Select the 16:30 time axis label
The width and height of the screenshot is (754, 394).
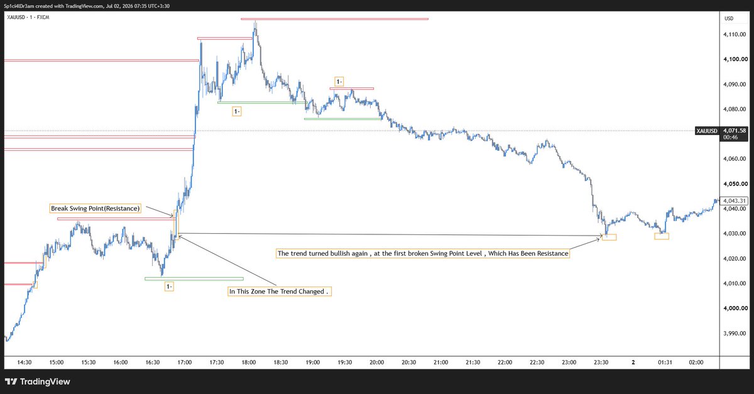click(153, 363)
